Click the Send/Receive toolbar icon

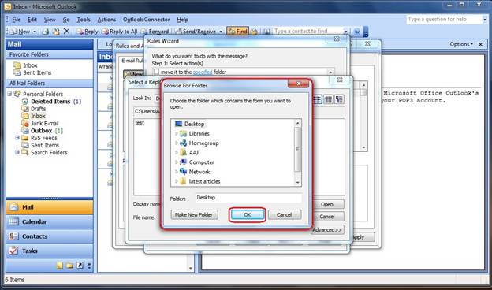click(x=178, y=32)
